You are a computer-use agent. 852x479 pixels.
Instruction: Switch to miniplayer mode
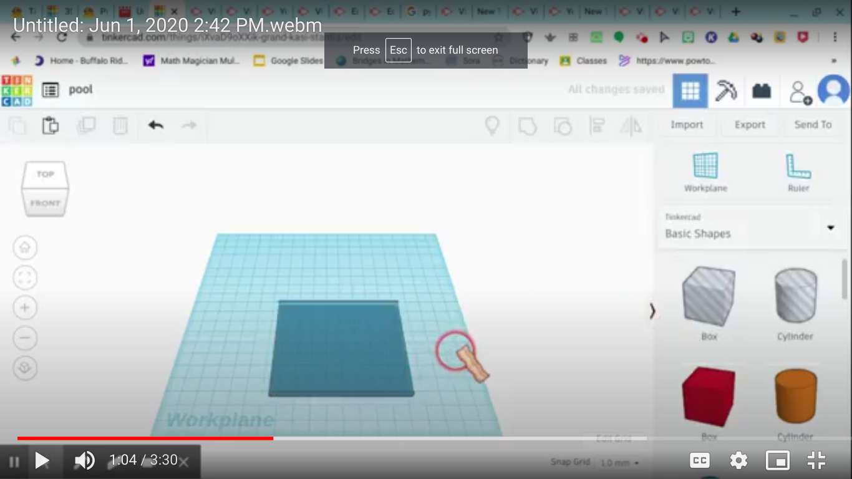(x=777, y=460)
